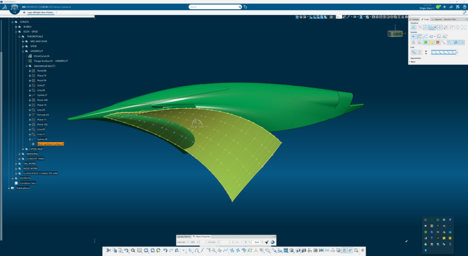The image size is (468, 256).
Task: Switch to the Analyze tab
Action: [414, 19]
